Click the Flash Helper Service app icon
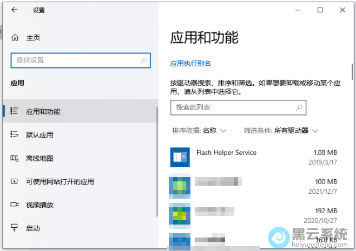Viewport: 356px width, 251px height. [180, 157]
